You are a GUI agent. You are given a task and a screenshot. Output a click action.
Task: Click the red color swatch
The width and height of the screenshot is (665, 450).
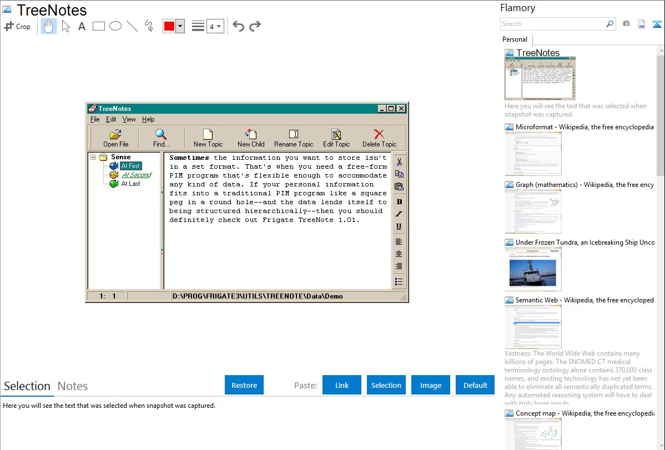169,26
